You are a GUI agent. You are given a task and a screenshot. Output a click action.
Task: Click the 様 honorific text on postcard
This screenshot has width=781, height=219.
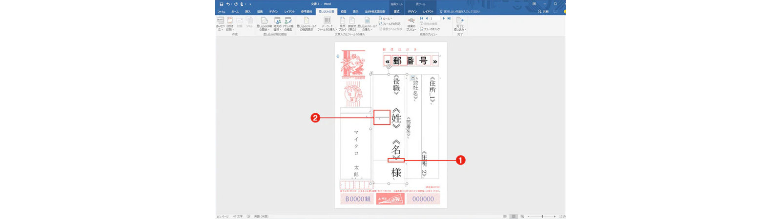point(396,172)
